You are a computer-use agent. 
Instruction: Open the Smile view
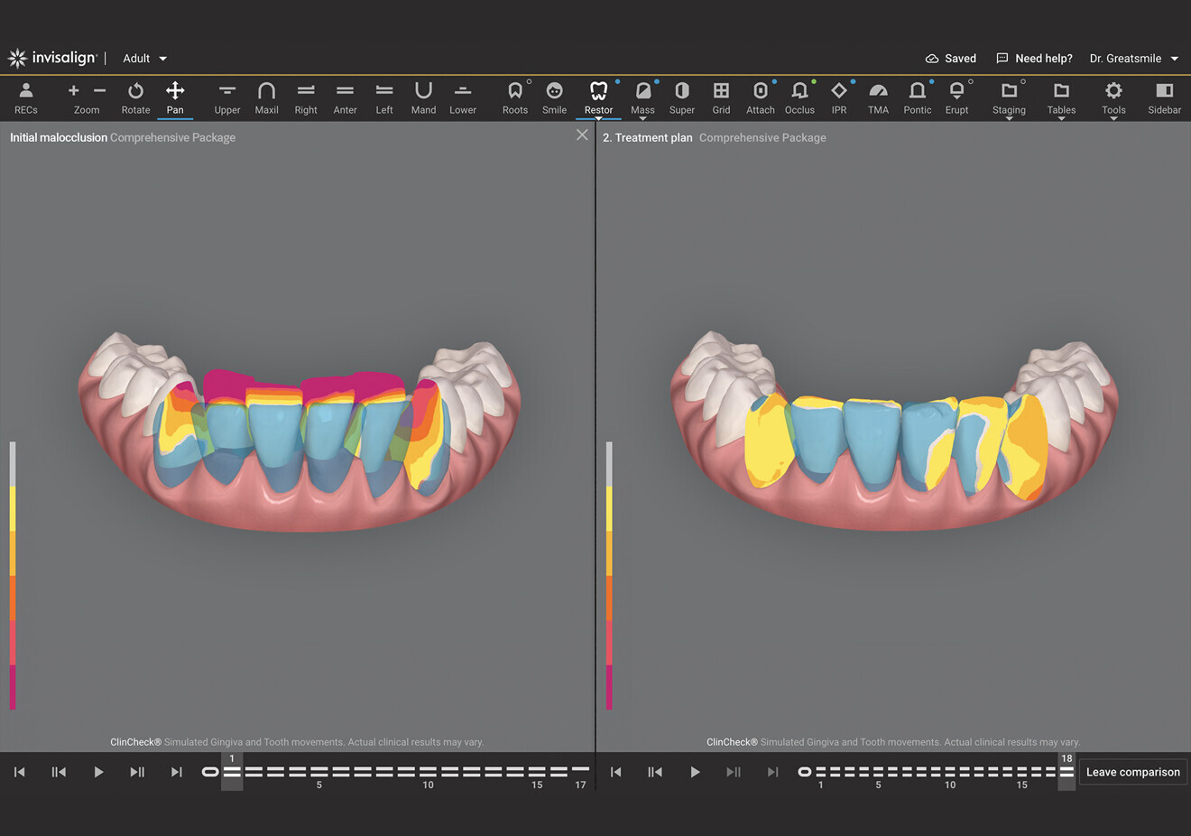tap(554, 98)
